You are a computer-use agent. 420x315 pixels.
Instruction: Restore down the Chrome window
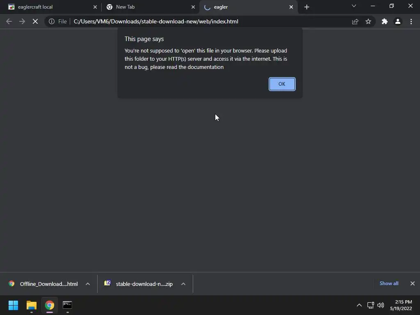coord(392,6)
